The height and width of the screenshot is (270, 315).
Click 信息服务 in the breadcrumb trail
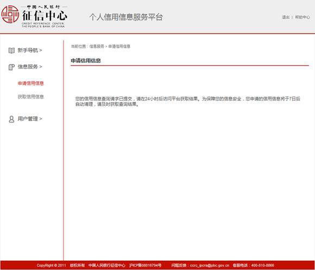97,47
